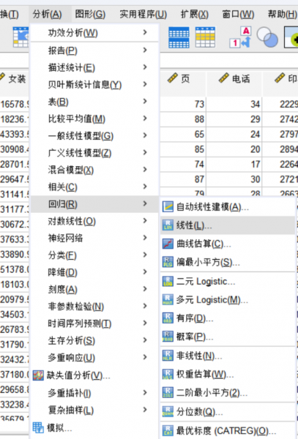Expand the 一般线性模型(G) submenu arrow
The height and width of the screenshot is (439, 298).
[x=145, y=135]
